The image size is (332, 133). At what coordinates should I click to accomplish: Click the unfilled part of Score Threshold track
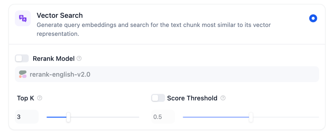click(286, 117)
